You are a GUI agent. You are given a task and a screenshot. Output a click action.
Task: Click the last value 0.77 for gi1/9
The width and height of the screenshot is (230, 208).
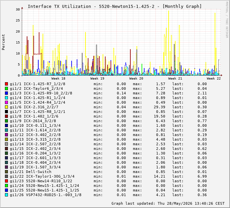coord(202,121)
